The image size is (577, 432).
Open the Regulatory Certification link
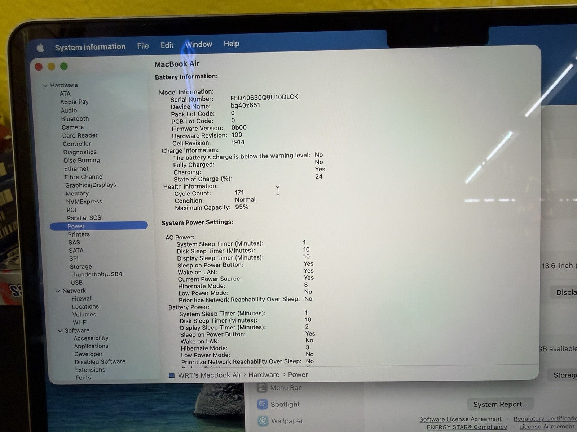pyautogui.click(x=545, y=419)
